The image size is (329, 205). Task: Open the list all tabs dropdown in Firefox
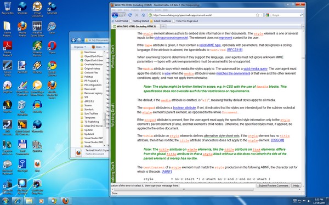coord(303,26)
